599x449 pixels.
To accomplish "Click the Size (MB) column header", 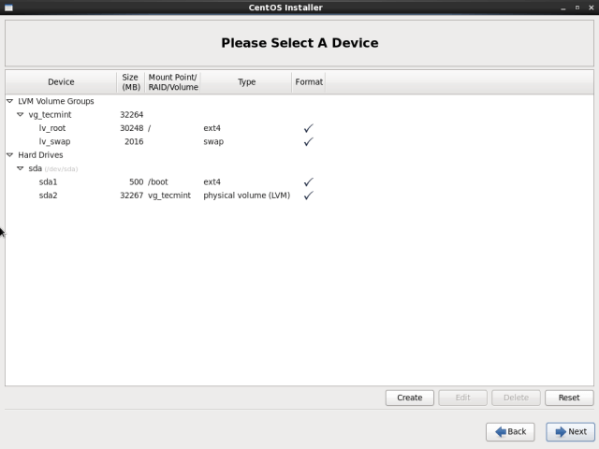I will 130,82.
